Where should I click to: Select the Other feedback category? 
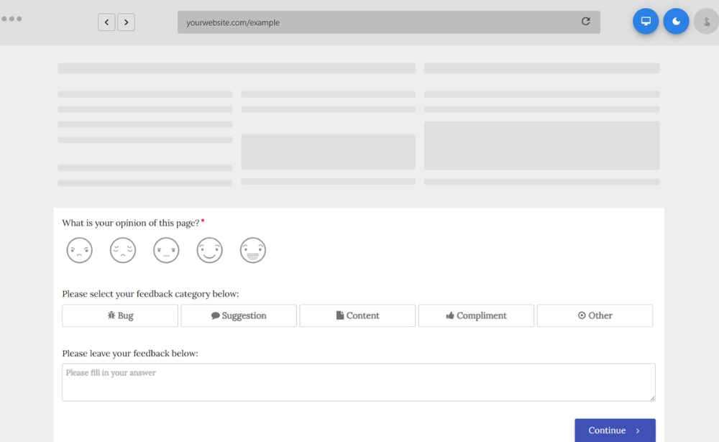click(x=595, y=316)
